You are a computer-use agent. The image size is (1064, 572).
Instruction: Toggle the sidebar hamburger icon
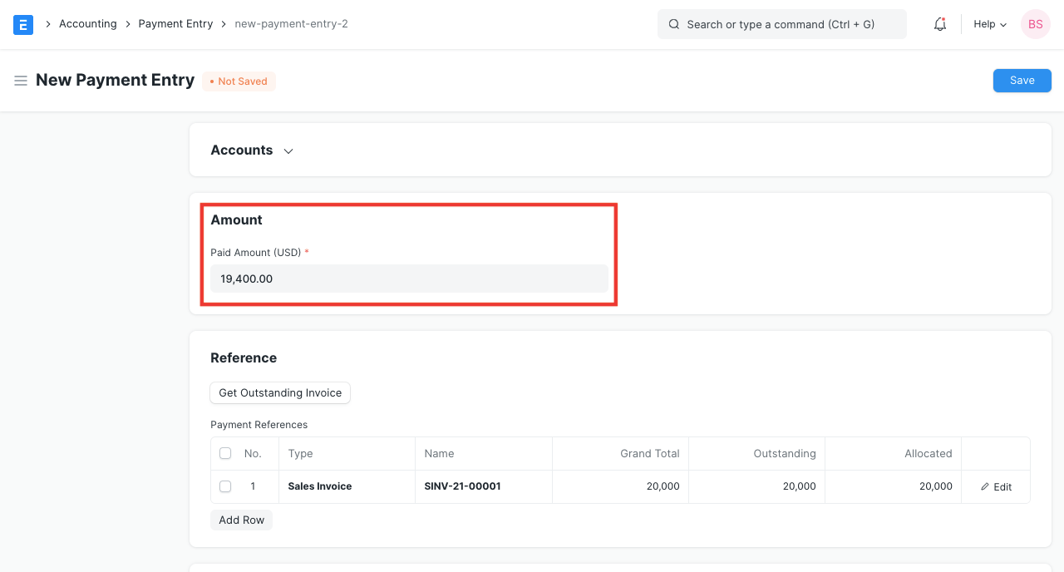coord(21,81)
